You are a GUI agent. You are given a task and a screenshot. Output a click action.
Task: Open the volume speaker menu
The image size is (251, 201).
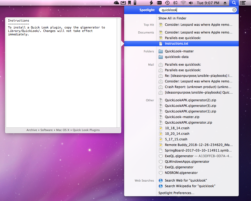(x=191, y=3)
